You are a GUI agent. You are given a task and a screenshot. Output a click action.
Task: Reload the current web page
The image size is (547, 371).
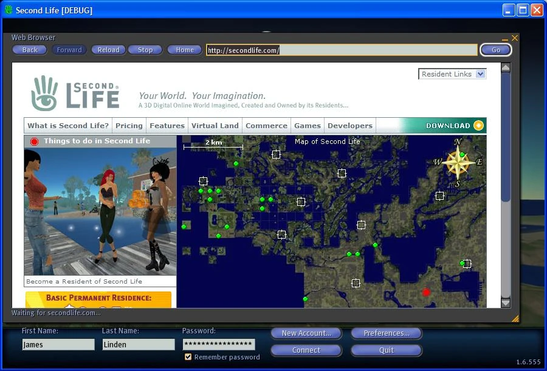tap(109, 50)
